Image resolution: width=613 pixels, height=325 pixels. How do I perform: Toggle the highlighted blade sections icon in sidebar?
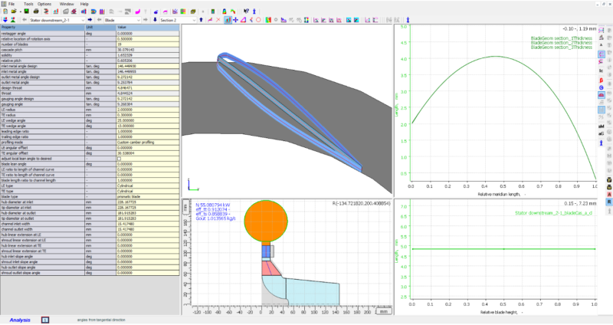[x=602, y=54]
